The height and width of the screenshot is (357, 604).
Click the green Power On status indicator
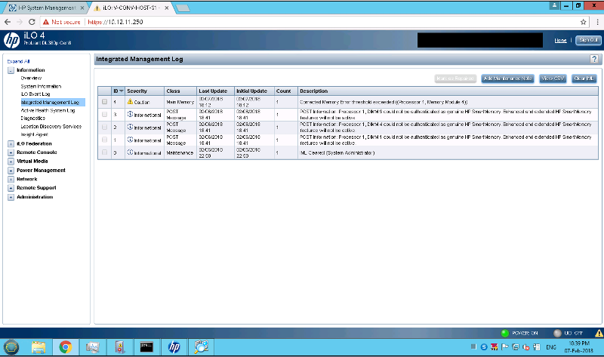[x=504, y=333]
